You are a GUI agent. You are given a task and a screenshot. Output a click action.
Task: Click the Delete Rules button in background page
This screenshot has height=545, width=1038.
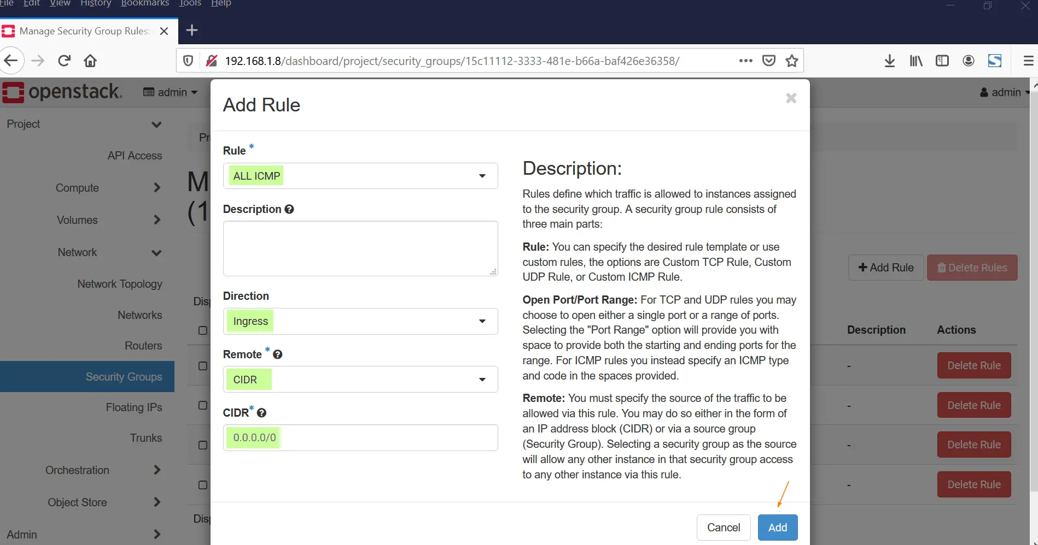(x=972, y=268)
